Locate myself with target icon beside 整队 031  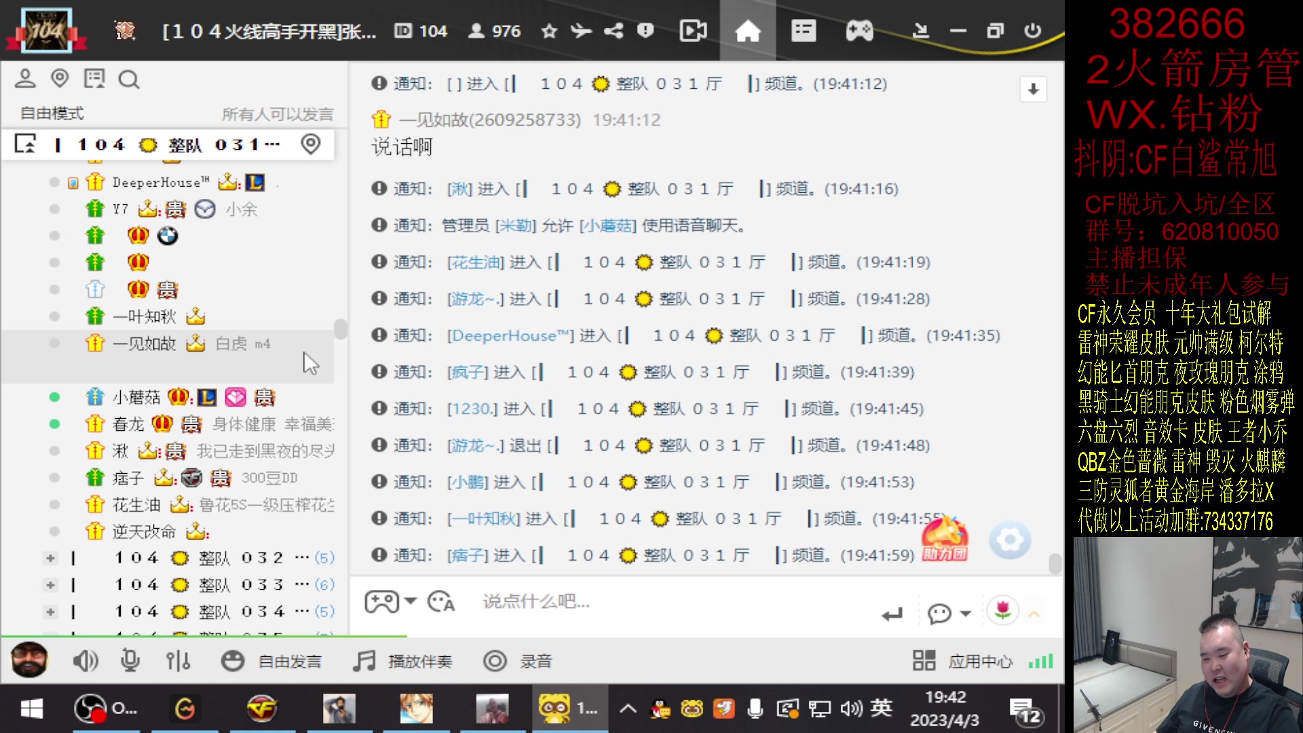coord(311,144)
